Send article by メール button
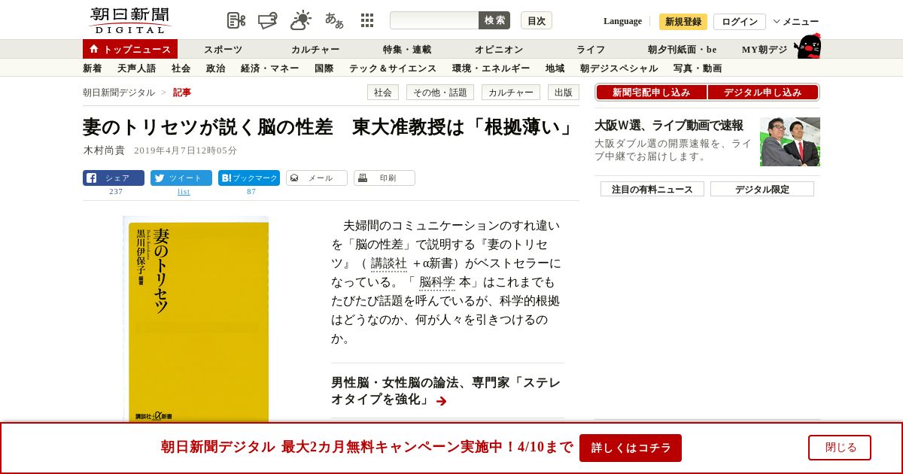 [317, 178]
